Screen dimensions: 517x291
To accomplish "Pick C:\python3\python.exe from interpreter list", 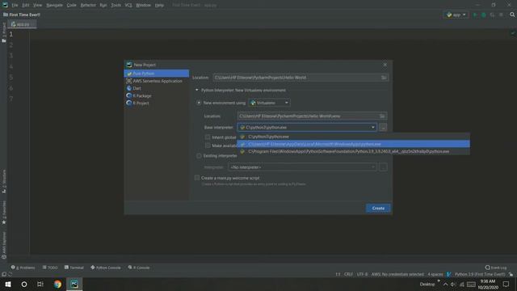I will pyautogui.click(x=353, y=137).
